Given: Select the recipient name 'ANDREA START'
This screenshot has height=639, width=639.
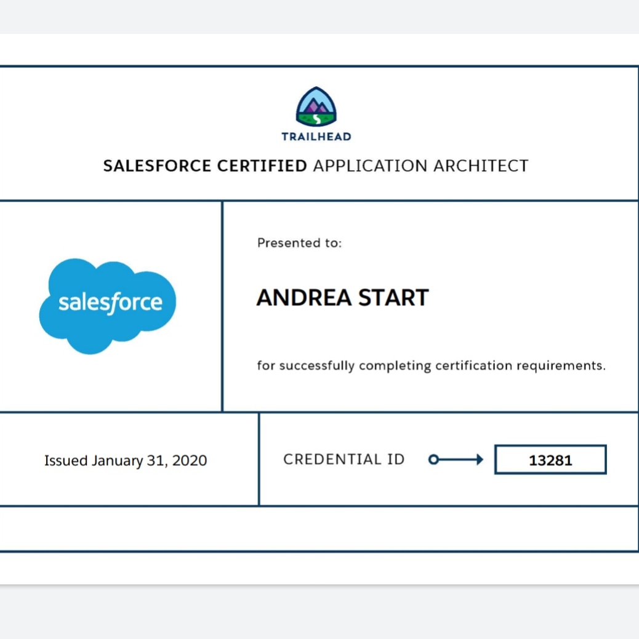Looking at the screenshot, I should [343, 298].
